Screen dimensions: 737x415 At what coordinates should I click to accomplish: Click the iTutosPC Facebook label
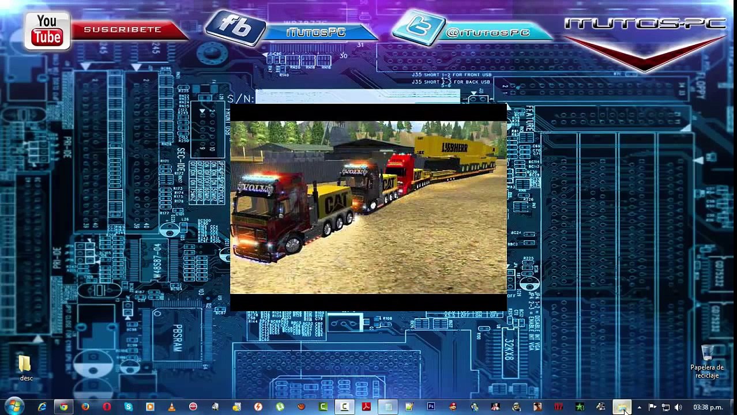click(317, 32)
